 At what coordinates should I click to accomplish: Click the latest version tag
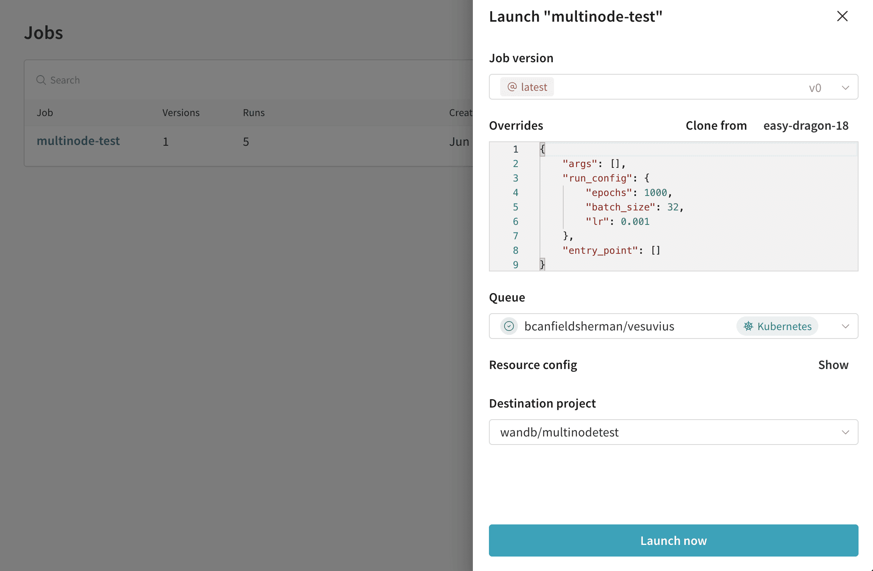pyautogui.click(x=527, y=87)
